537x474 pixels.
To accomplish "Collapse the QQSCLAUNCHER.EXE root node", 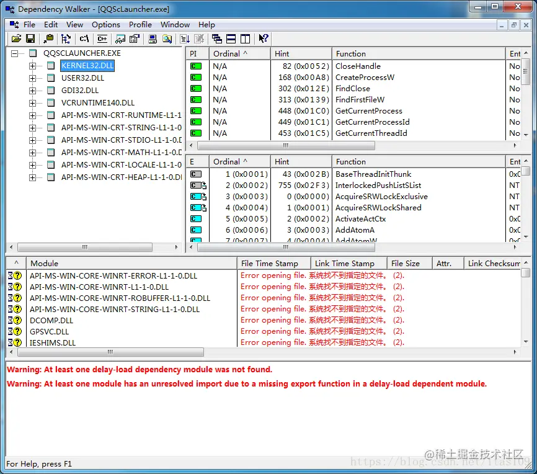I will click(x=14, y=53).
